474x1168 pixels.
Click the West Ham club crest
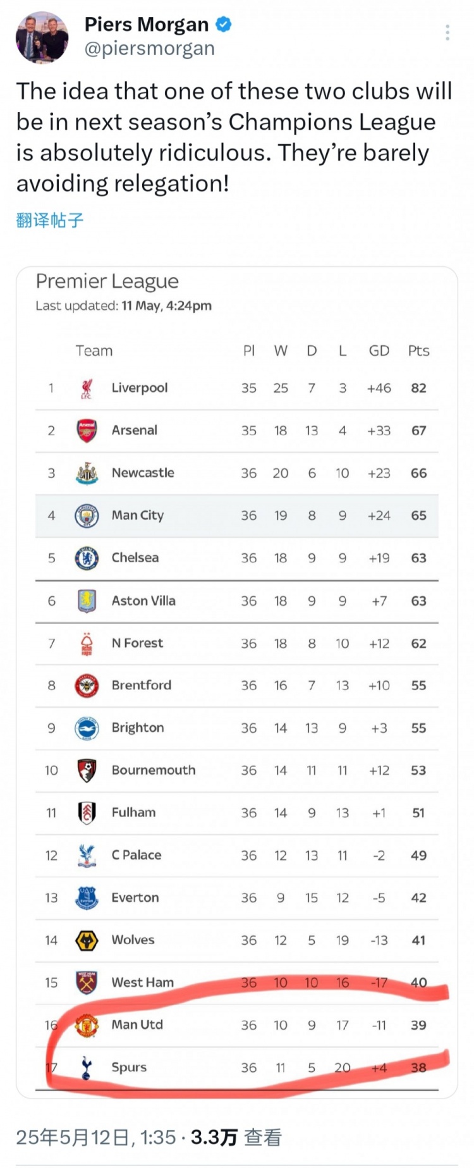pos(87,983)
